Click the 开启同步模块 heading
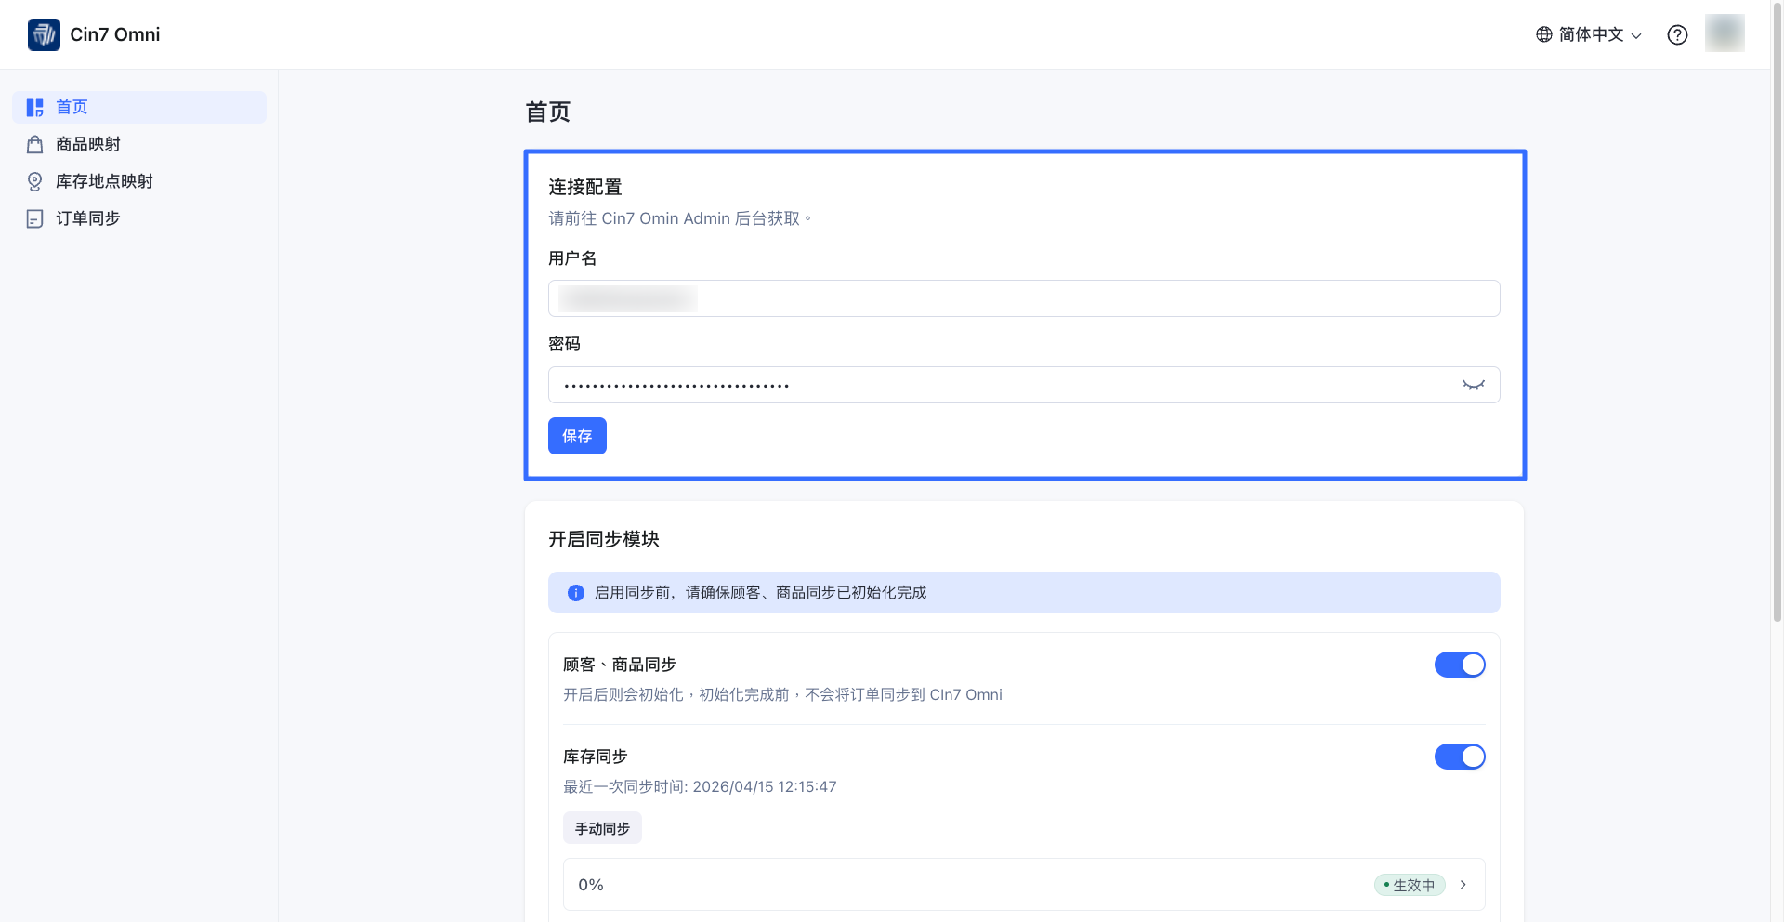The width and height of the screenshot is (1784, 922). [604, 539]
